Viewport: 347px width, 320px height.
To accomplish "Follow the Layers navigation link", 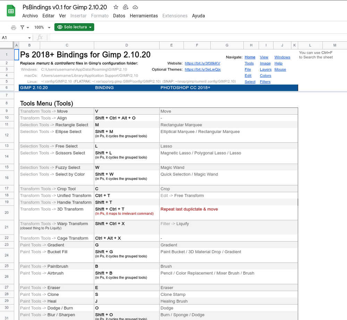I will [265, 69].
